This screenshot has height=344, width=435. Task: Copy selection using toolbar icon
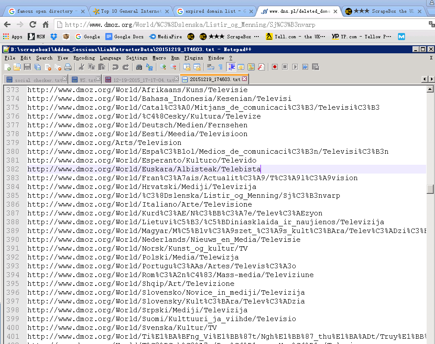pyautogui.click(x=92, y=67)
